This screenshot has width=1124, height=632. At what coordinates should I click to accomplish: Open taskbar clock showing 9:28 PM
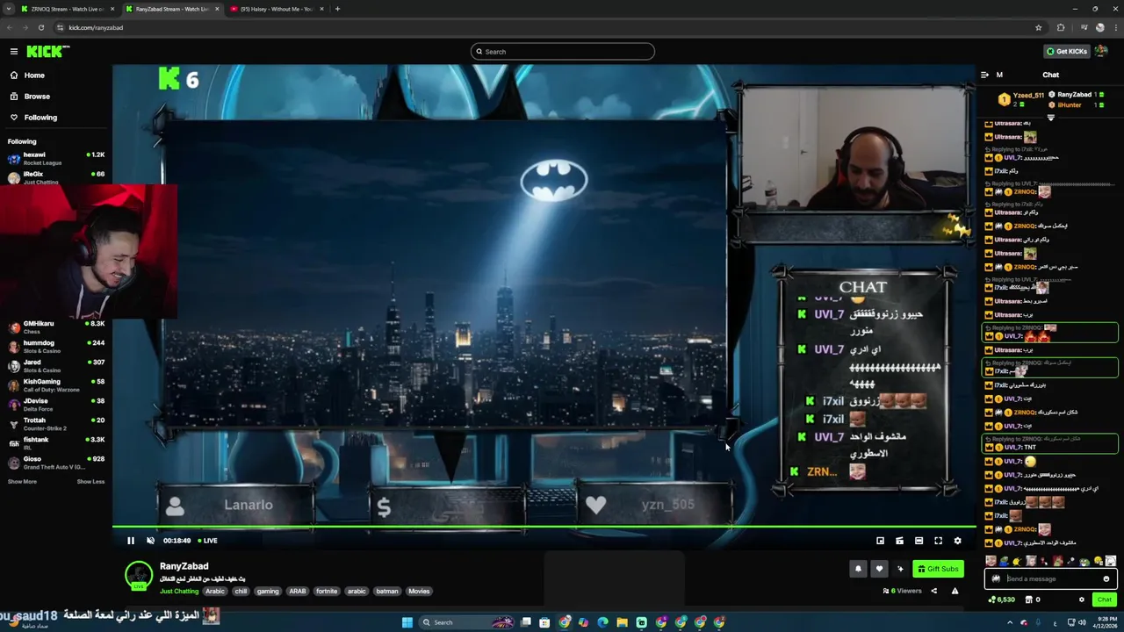pyautogui.click(x=1103, y=622)
